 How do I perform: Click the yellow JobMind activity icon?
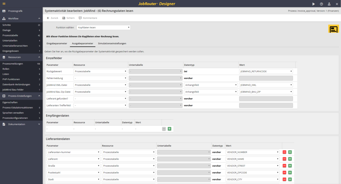click(333, 29)
